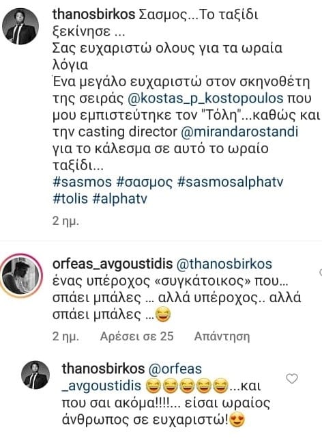Open the #sasmosalphatv hashtag
This screenshot has width=322, height=445.
(230, 182)
